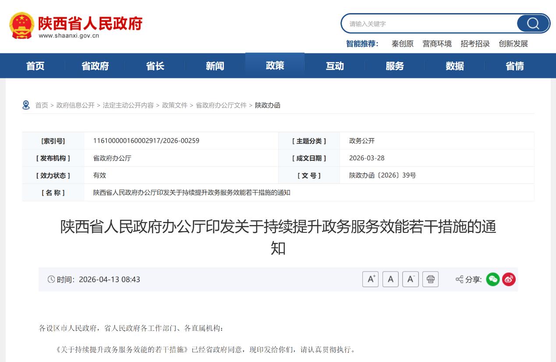Click the large article headline

point(278,238)
